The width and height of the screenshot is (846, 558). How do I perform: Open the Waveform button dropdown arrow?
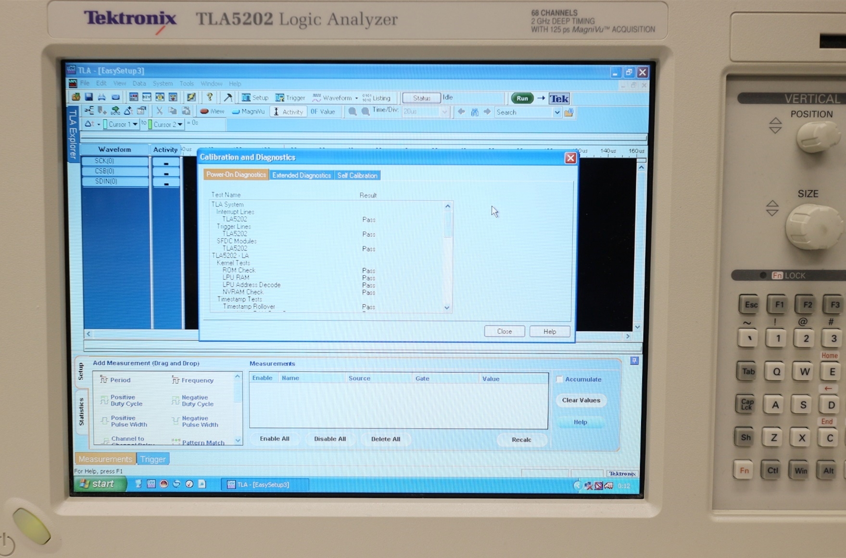tap(356, 98)
